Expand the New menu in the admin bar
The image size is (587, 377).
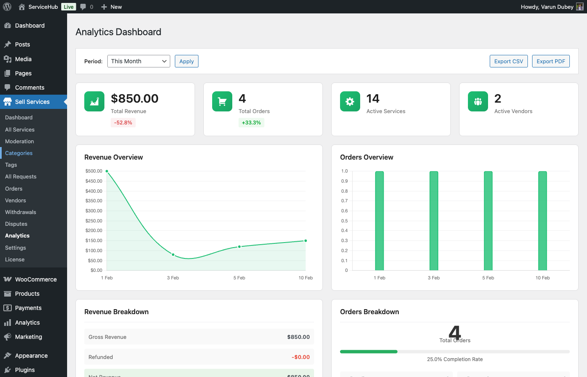pos(111,7)
